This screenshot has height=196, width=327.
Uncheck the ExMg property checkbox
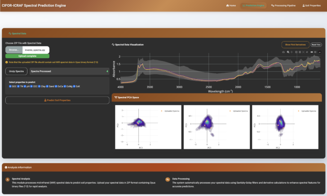click(65, 86)
